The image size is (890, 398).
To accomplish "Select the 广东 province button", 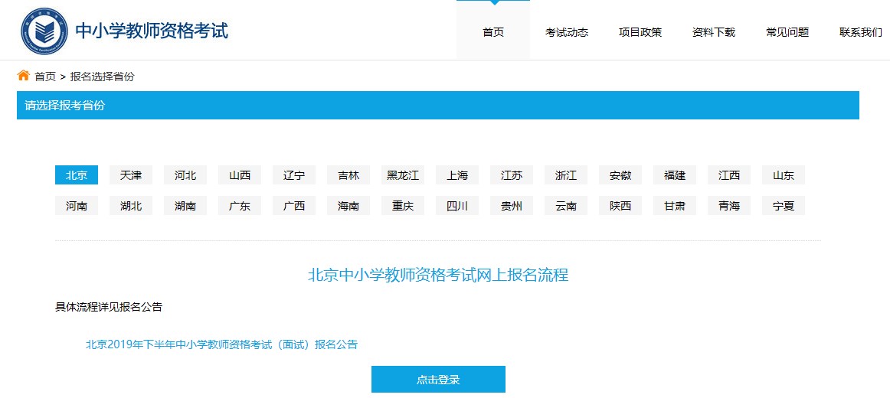I will click(240, 206).
